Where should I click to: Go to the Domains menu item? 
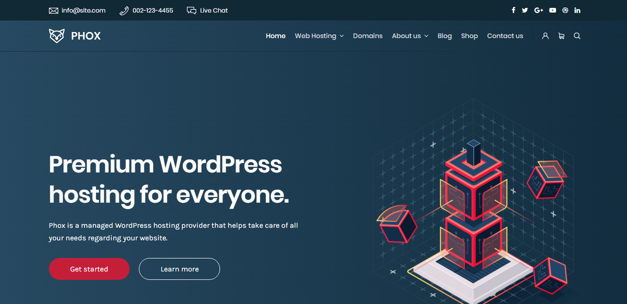point(367,36)
